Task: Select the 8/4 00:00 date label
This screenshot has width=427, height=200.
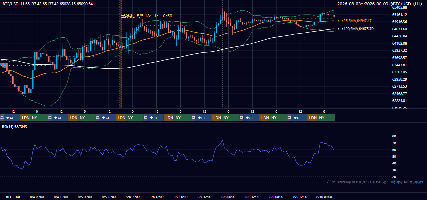Action: [37, 197]
